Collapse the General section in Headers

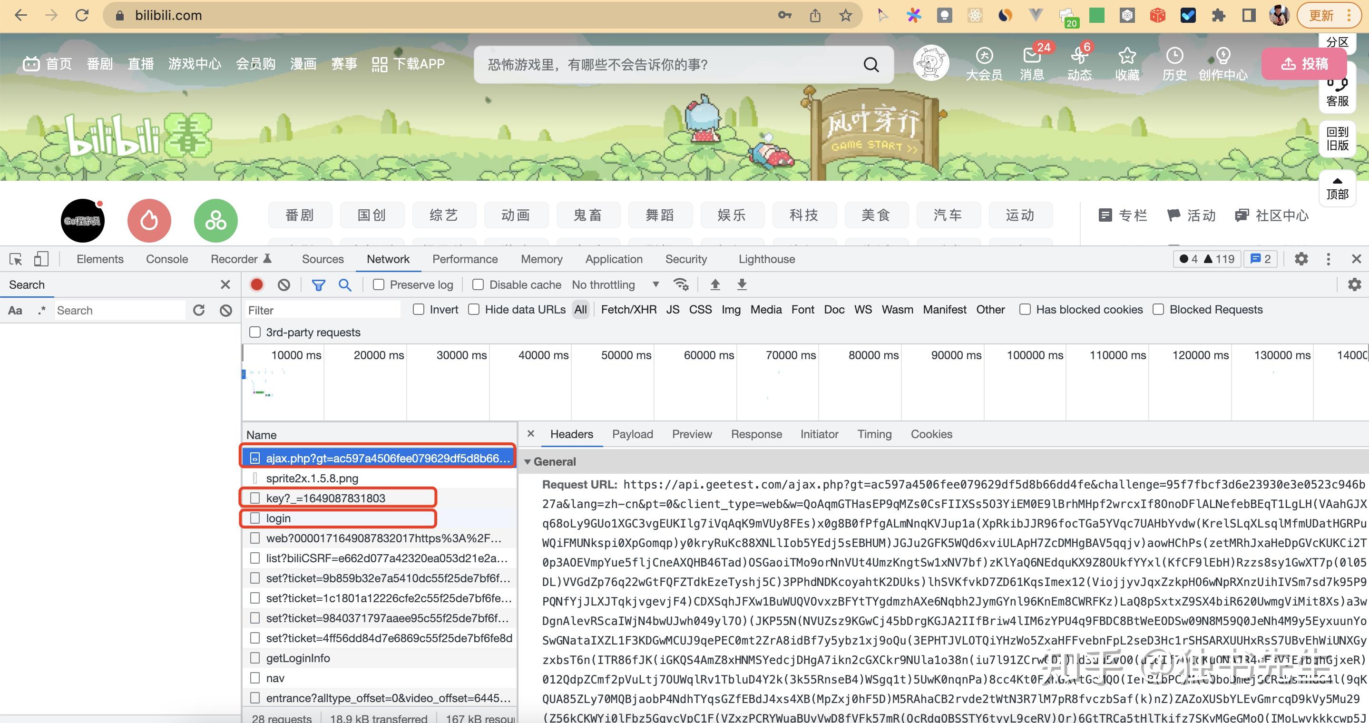click(x=527, y=462)
